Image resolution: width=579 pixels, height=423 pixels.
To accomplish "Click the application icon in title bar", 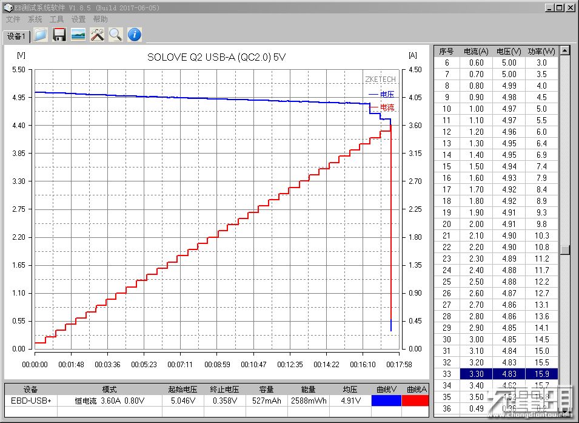I will pos(8,7).
